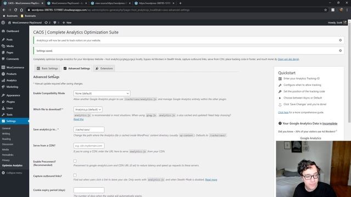Open Analytics in the sidebar
This screenshot has width=351, height=197.
click(11, 80)
